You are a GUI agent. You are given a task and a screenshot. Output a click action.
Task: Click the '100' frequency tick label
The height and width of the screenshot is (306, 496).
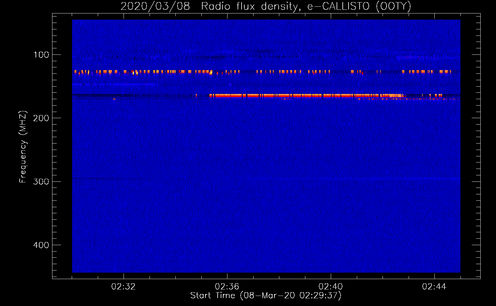tap(41, 55)
